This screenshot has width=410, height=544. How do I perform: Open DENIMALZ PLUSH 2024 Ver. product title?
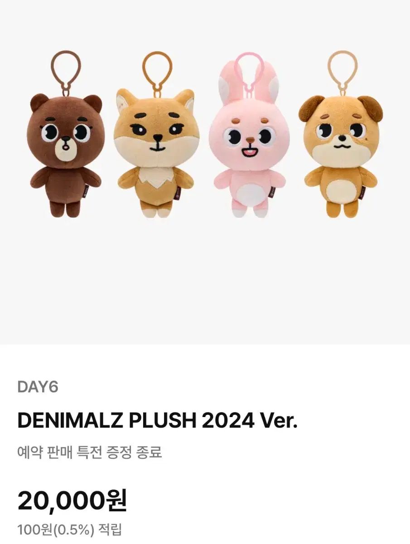coord(157,421)
